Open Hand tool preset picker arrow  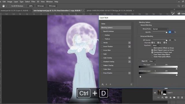pos(6,6)
